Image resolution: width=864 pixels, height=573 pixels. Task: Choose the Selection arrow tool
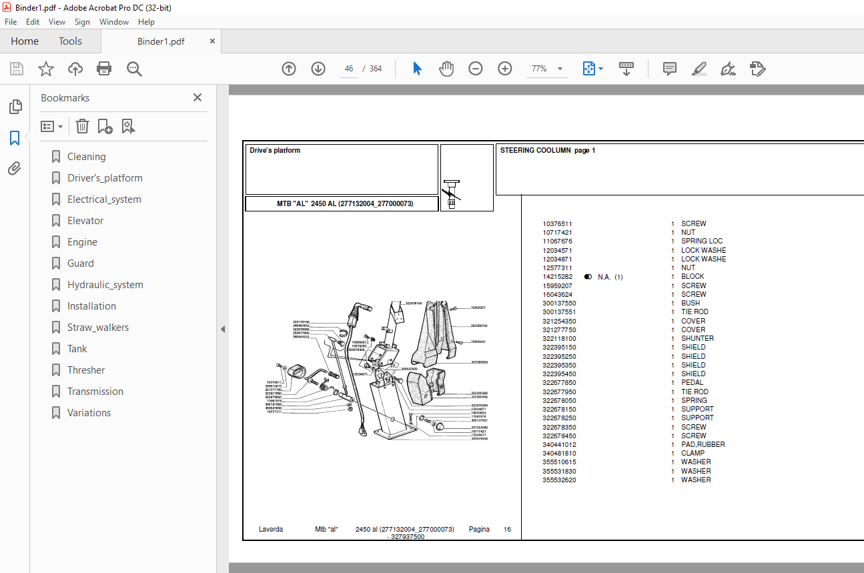pyautogui.click(x=418, y=69)
